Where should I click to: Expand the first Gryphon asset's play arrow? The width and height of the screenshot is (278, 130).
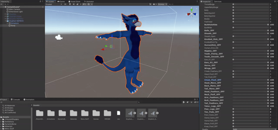pyautogui.click(x=135, y=113)
